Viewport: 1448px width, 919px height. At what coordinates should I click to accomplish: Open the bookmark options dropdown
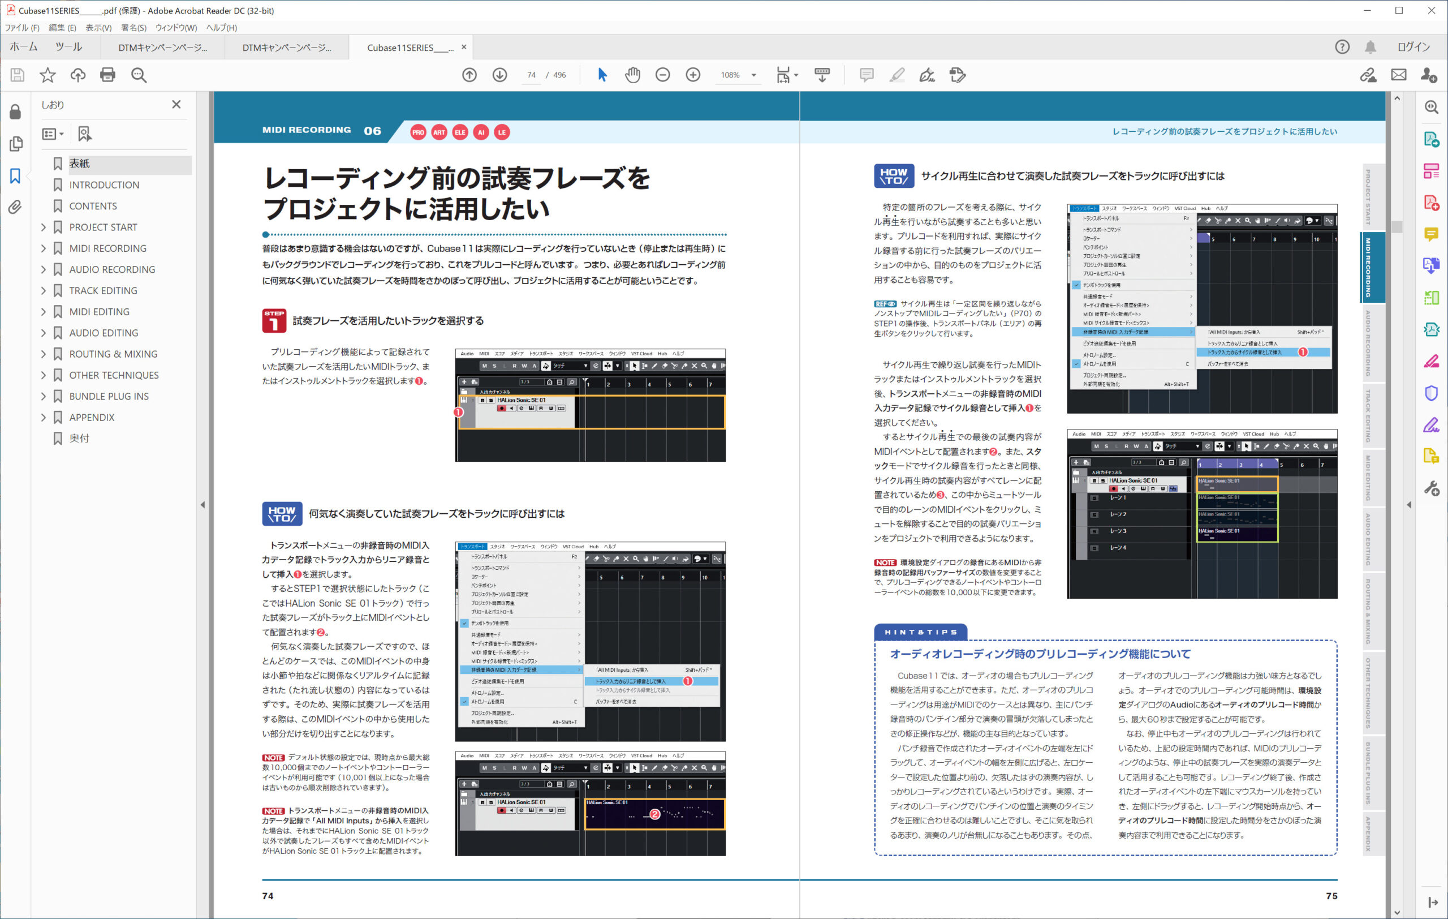coord(53,134)
